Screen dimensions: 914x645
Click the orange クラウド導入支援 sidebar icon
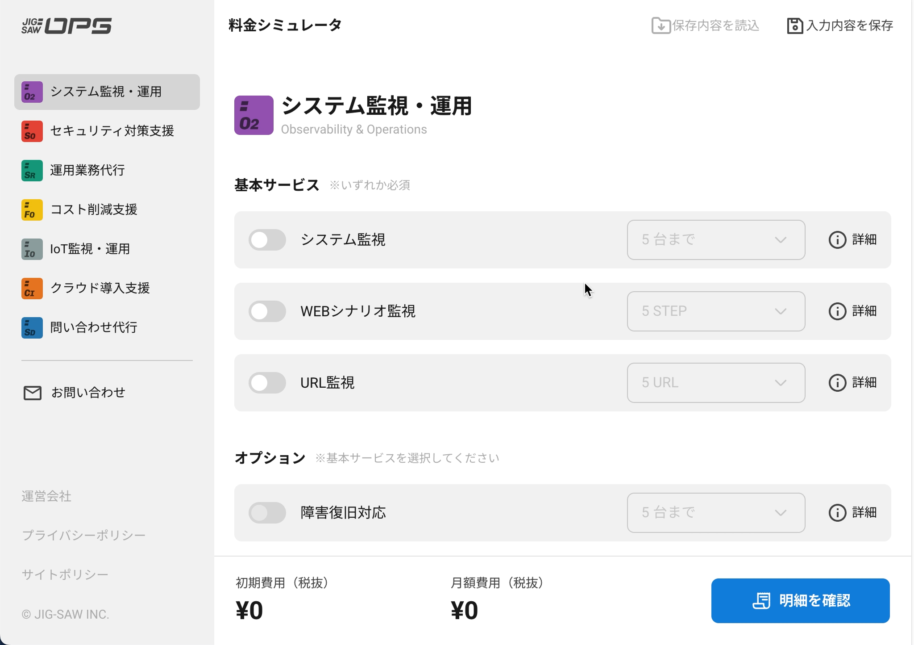click(32, 289)
